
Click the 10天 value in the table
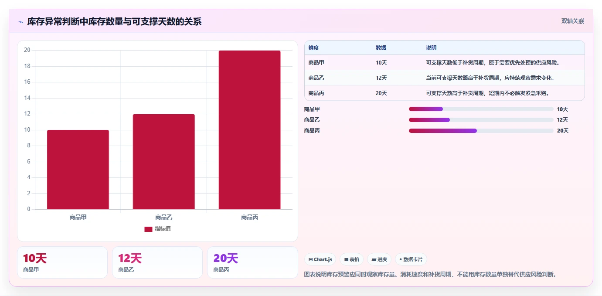tap(381, 63)
